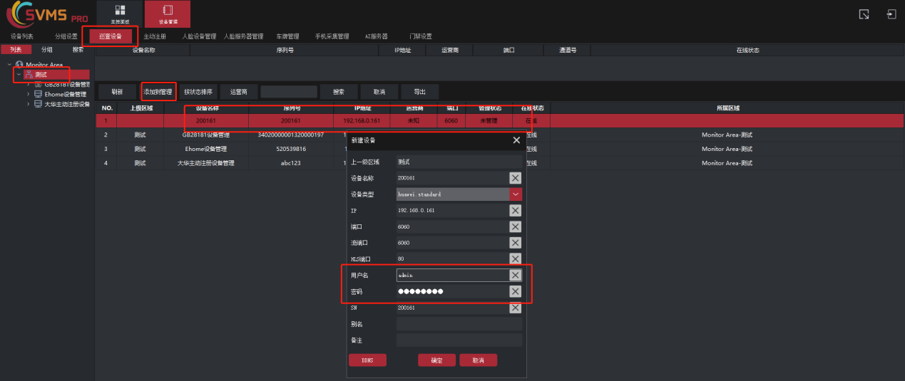Click the 别名 input field
Viewport: 905px width, 381px height.
click(459, 324)
